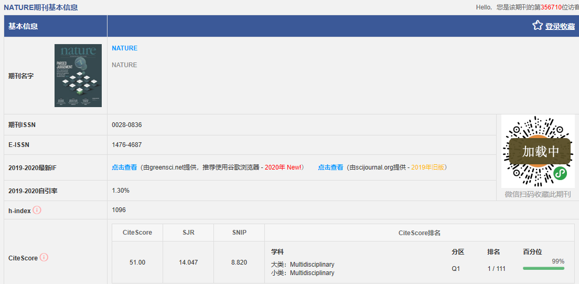This screenshot has width=579, height=284.
Task: Click the 微信扫码收藏此期刊 caption
Action: 538,195
